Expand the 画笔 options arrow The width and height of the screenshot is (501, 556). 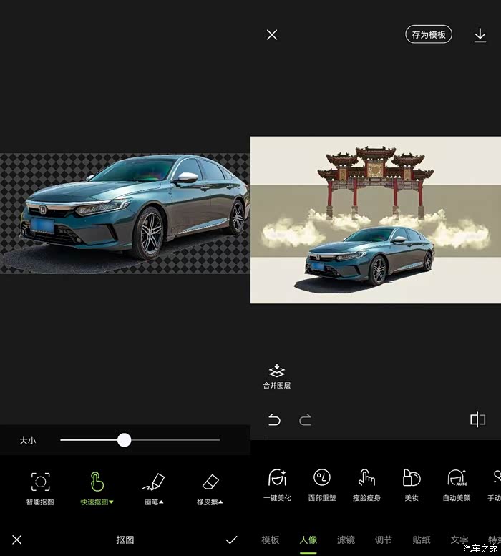(x=161, y=502)
